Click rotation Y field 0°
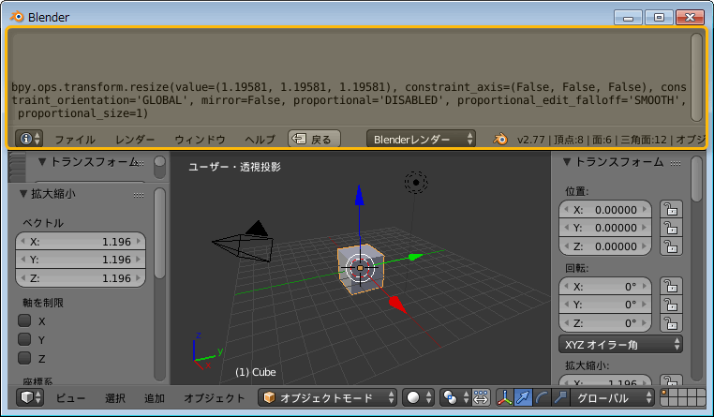The image size is (714, 417). (x=605, y=305)
